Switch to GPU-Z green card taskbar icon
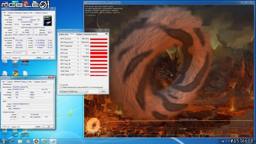This screenshot has height=144, width=256. tap(45, 141)
